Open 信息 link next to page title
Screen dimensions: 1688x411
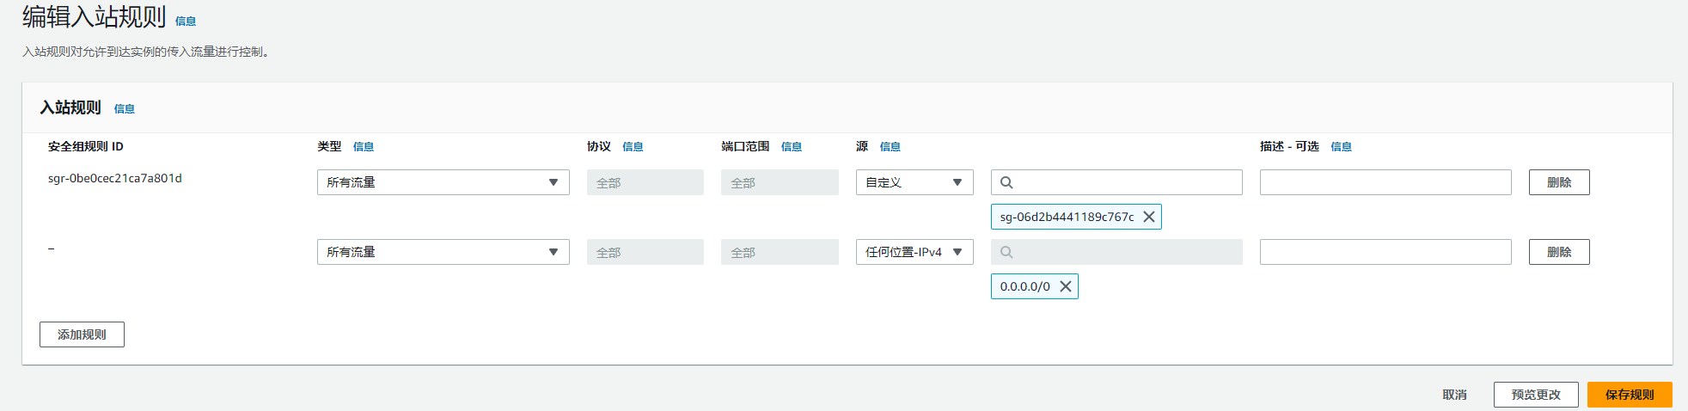(x=186, y=21)
